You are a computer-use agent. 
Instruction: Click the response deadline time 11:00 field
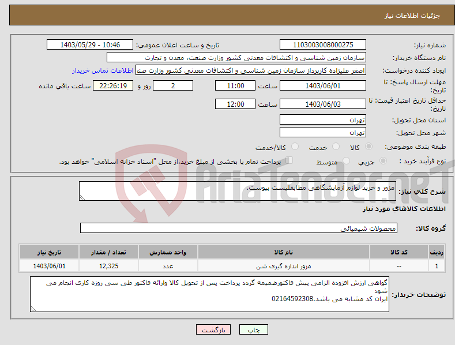coord(235,85)
